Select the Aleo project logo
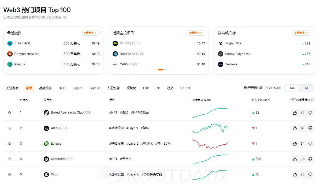This screenshot has width=327, height=184. tap(46, 128)
